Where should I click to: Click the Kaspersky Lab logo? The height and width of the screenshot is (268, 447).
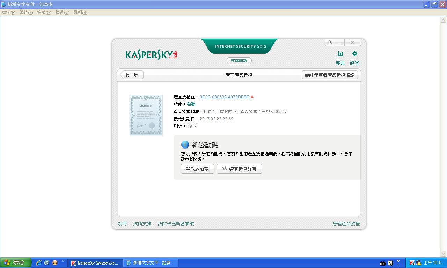[x=151, y=55]
